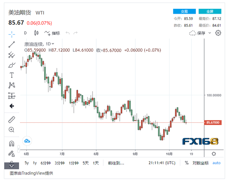The height and width of the screenshot is (180, 229).
Task: Select the crosshair cursor tool
Action: (12, 34)
